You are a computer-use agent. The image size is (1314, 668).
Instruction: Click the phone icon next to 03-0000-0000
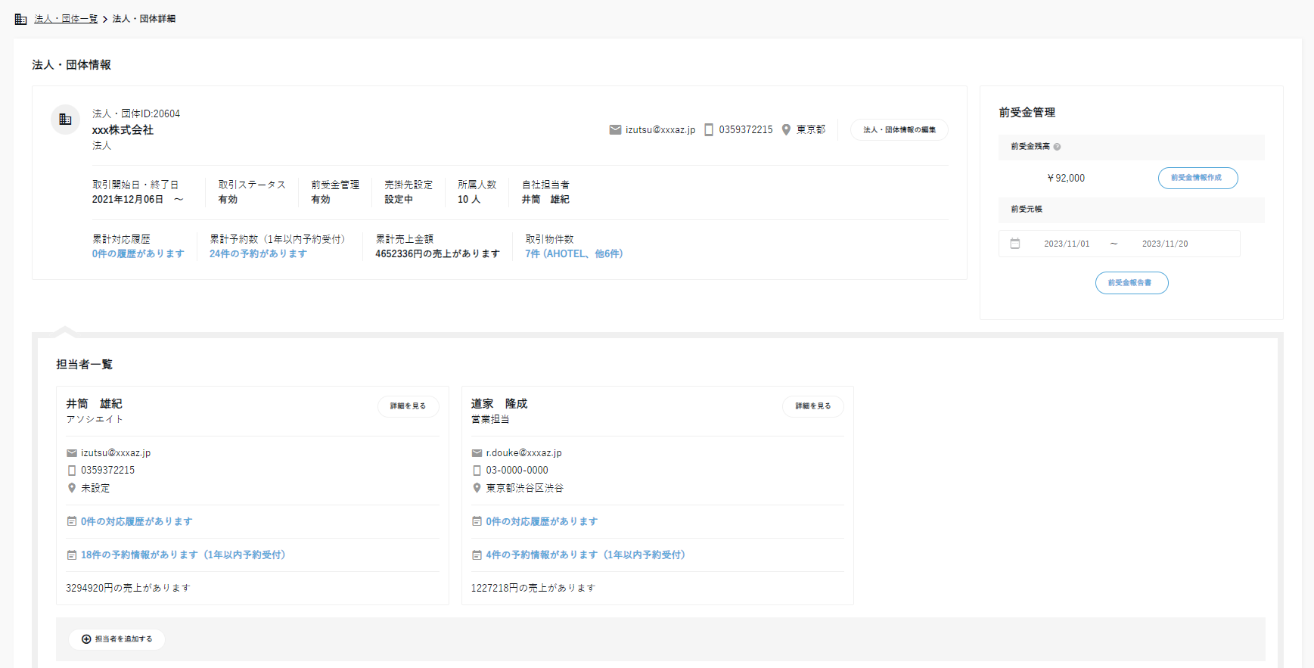point(477,471)
